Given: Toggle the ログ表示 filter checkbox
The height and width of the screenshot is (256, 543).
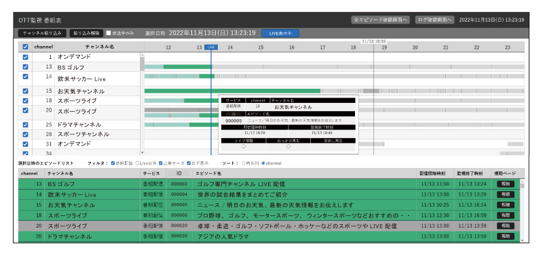Looking at the screenshot, I should [x=189, y=163].
